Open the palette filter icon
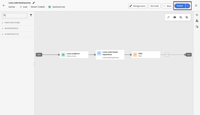This screenshot has height=115, width=200. tap(31, 15)
